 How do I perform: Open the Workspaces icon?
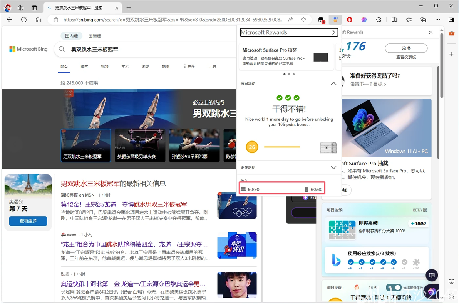click(21, 8)
